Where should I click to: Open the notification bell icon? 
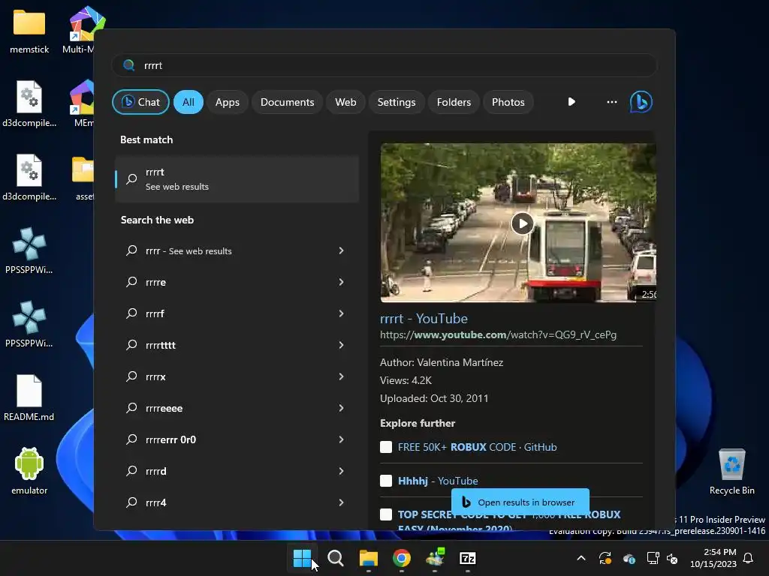(749, 558)
